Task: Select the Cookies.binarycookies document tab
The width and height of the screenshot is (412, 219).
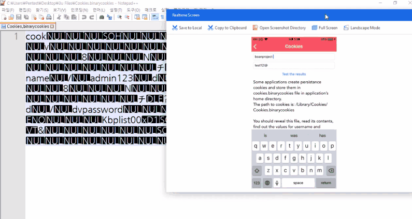Action: (x=27, y=26)
